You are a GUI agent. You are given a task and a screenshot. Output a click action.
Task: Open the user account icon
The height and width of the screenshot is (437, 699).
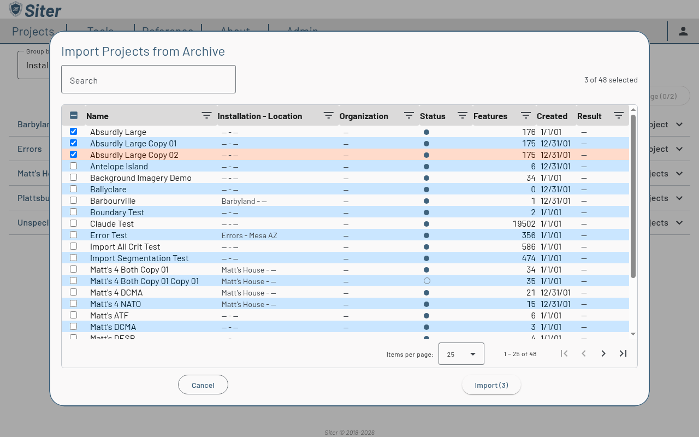tap(683, 31)
